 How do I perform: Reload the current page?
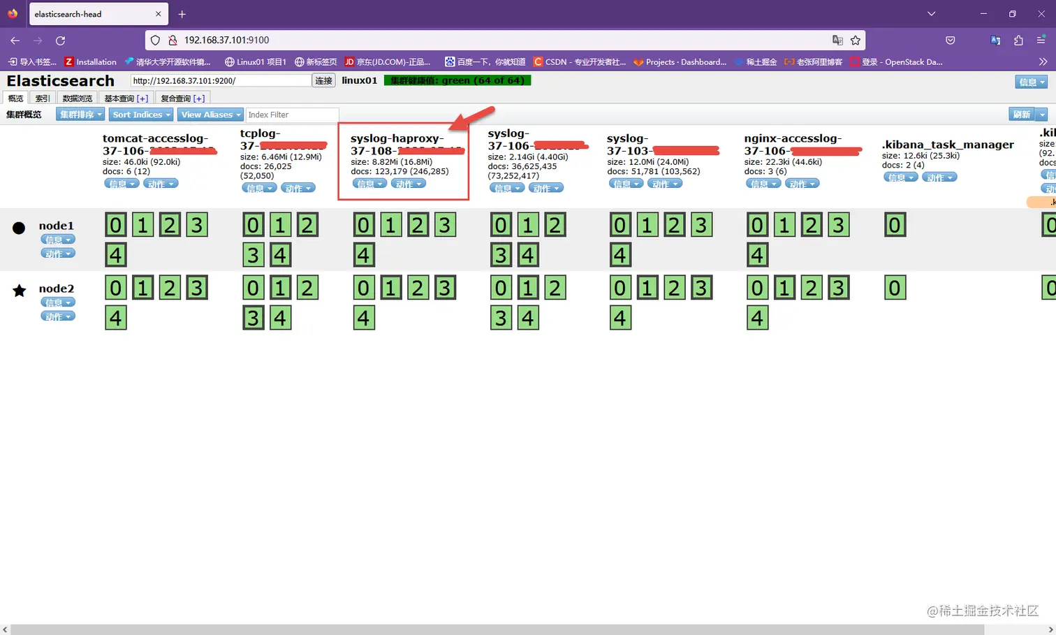61,41
